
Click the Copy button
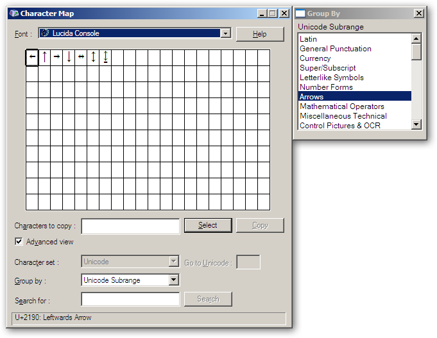tap(260, 225)
